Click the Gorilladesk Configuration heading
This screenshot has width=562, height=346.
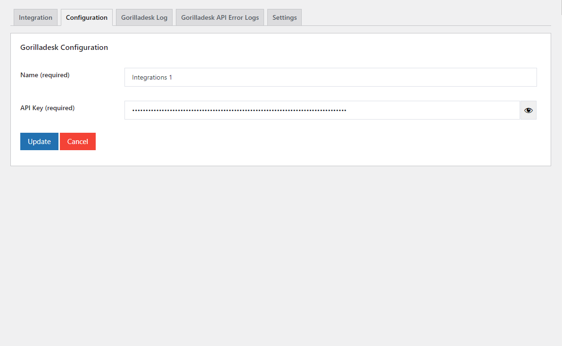64,47
